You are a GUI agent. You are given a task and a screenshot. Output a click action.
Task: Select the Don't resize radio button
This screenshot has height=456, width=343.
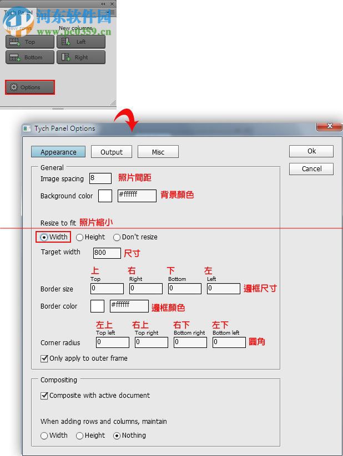[117, 237]
